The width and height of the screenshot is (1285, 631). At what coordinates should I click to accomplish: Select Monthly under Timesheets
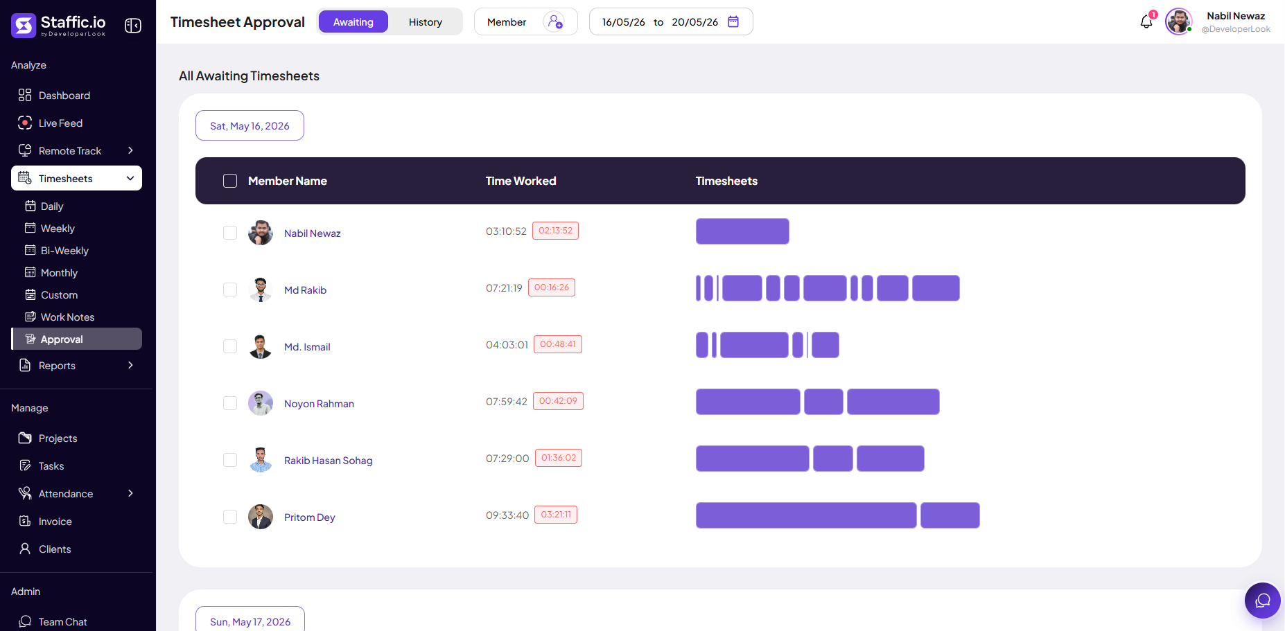pyautogui.click(x=59, y=272)
